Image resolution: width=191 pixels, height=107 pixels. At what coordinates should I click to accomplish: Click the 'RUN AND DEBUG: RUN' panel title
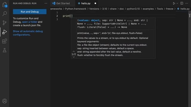tap(24, 3)
